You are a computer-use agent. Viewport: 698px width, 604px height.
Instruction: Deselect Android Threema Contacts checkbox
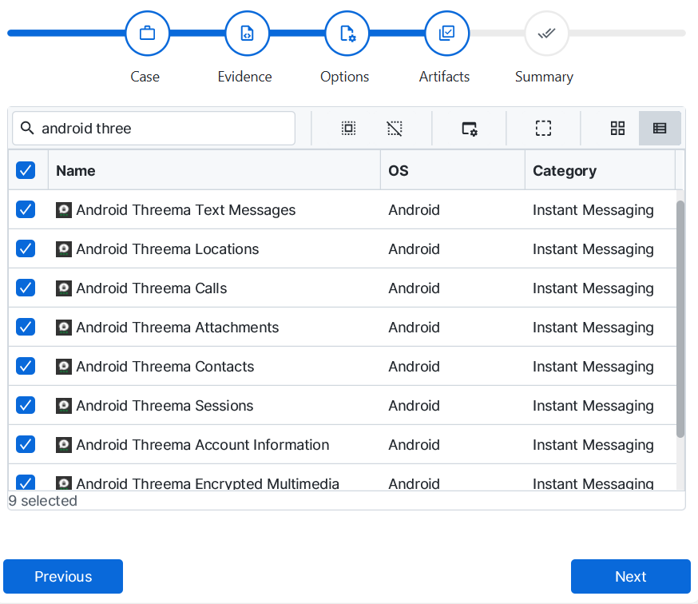[x=26, y=366]
